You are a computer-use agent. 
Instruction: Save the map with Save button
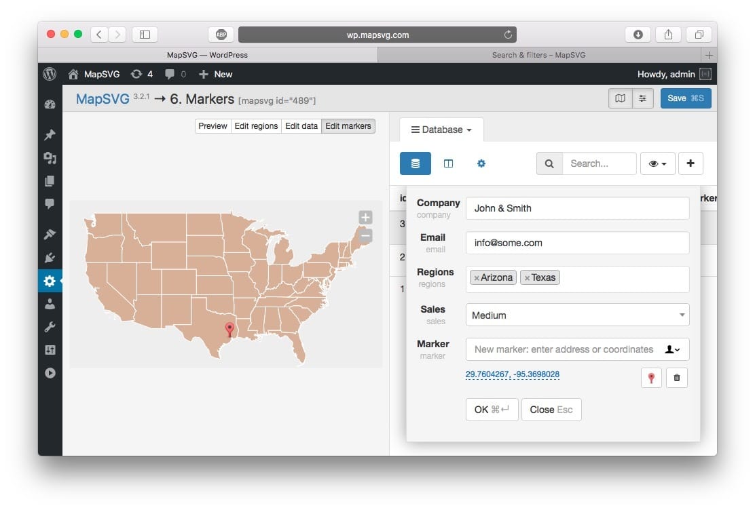click(686, 98)
